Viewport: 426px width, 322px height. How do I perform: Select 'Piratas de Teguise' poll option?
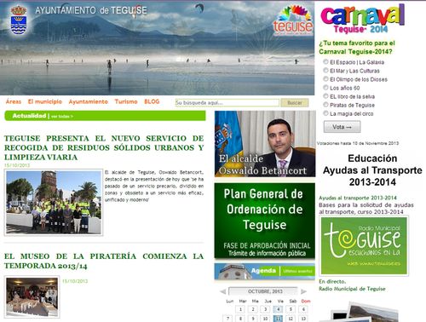[325, 105]
